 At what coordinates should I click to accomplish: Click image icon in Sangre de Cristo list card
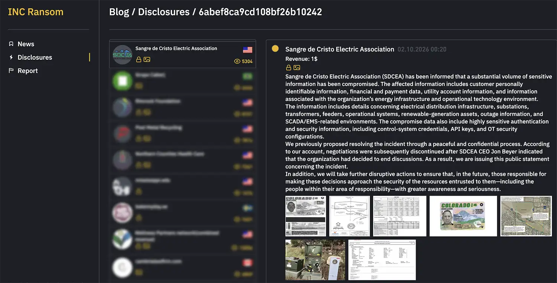point(147,59)
